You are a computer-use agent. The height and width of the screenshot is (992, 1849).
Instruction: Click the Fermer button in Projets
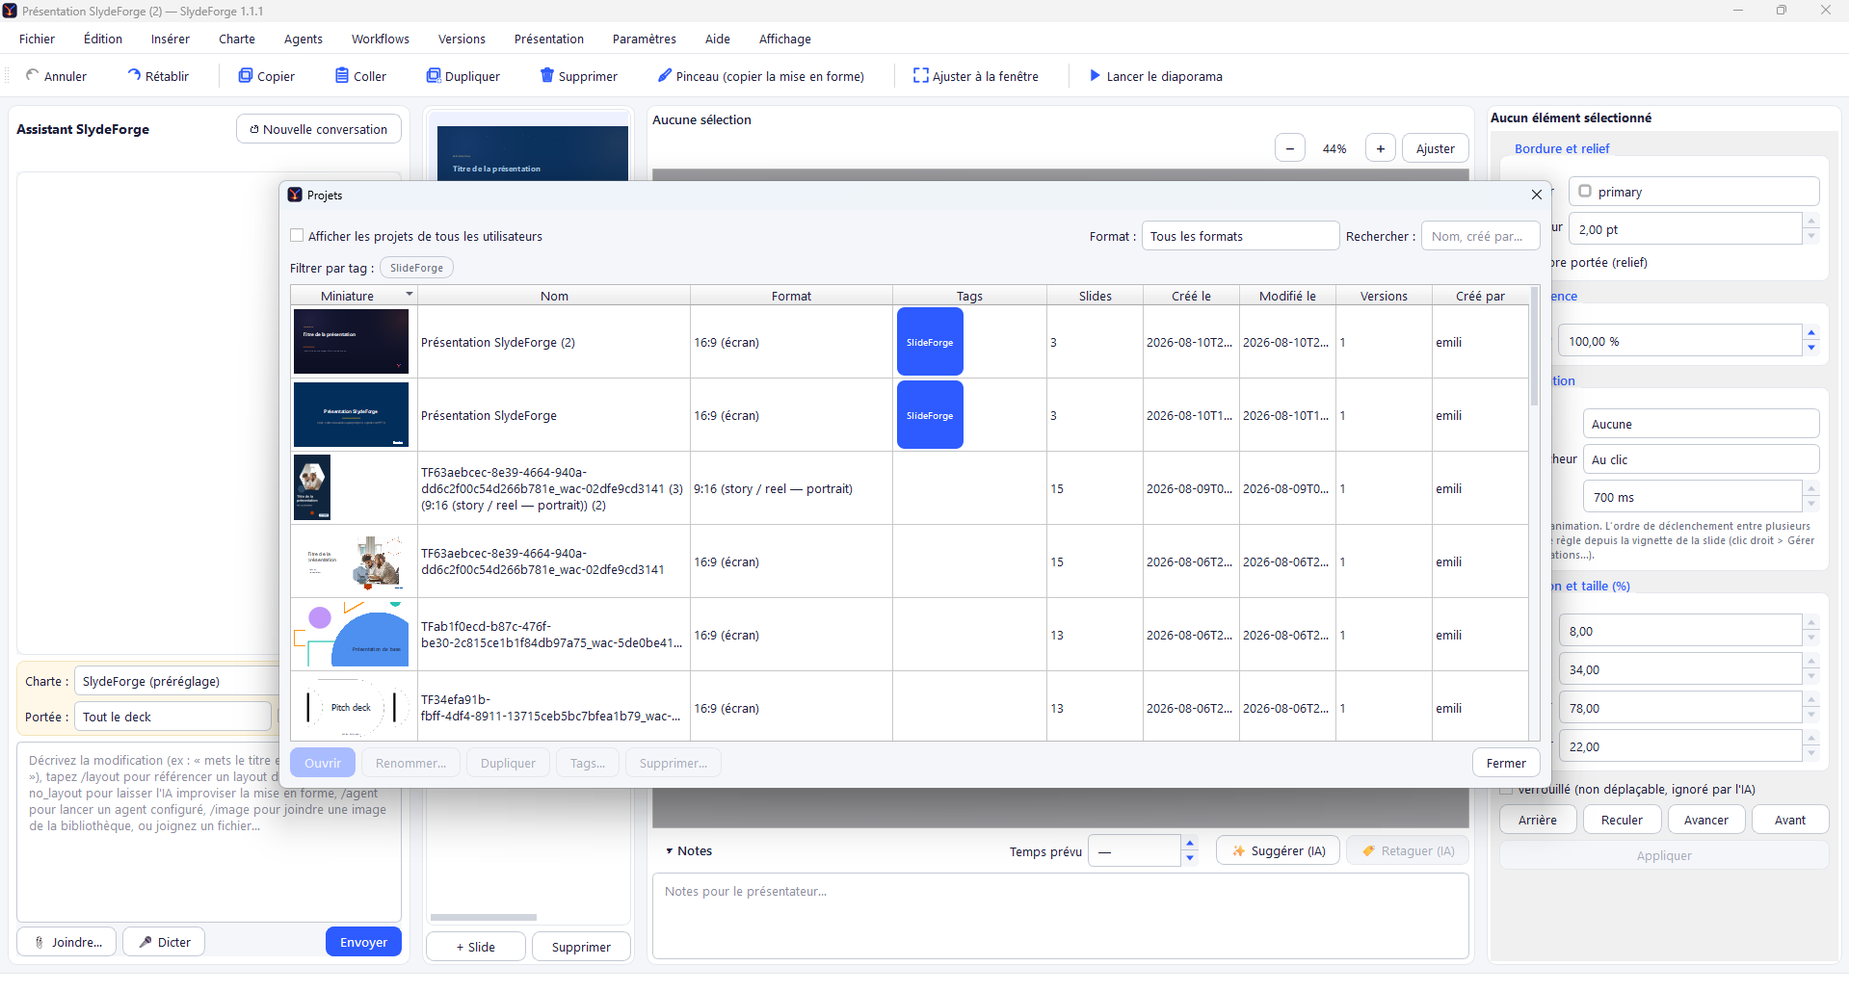click(1506, 763)
